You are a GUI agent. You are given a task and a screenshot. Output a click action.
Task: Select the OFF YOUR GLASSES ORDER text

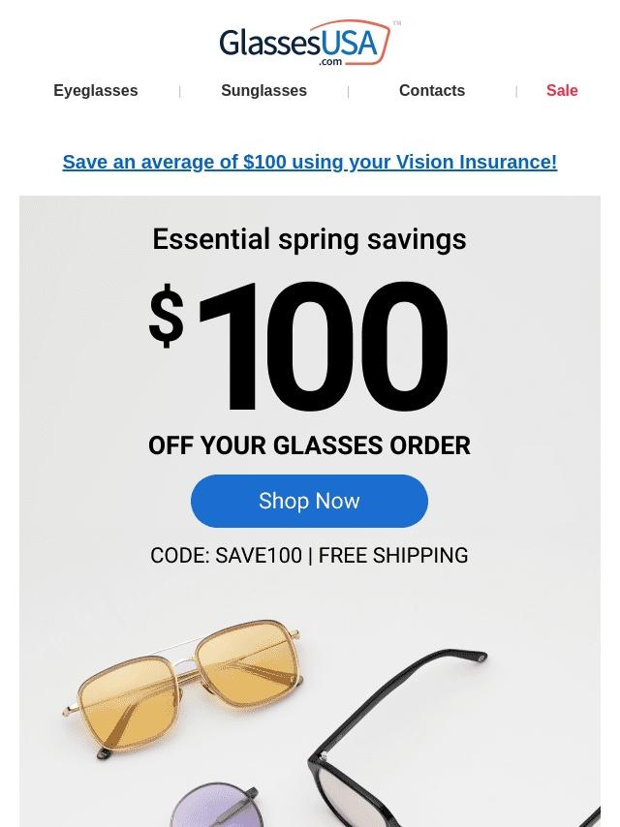[309, 445]
